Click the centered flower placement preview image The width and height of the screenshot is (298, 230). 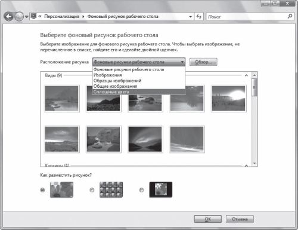(x=161, y=190)
